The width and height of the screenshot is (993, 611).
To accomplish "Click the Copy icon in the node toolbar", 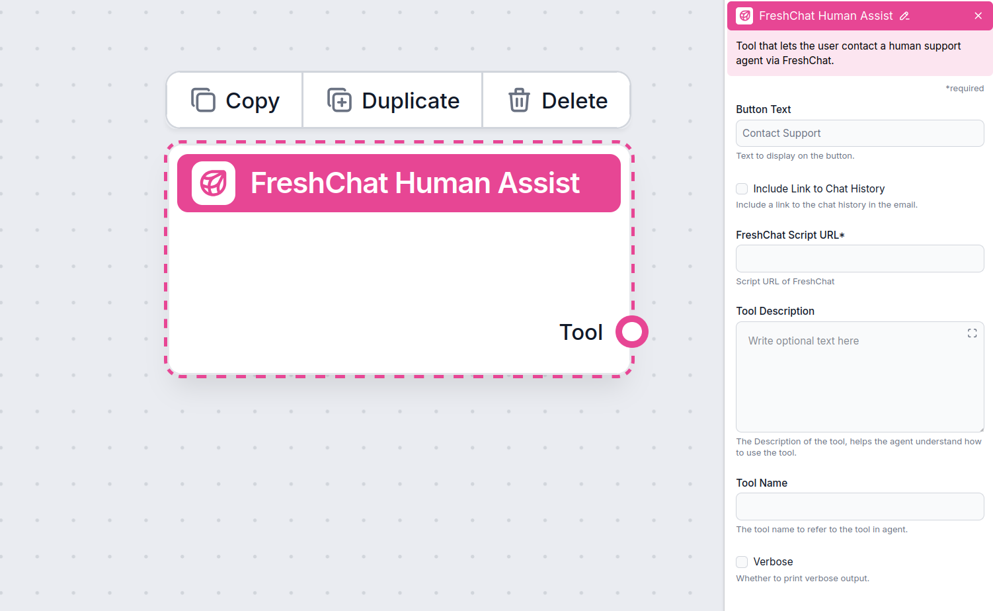I will [203, 100].
